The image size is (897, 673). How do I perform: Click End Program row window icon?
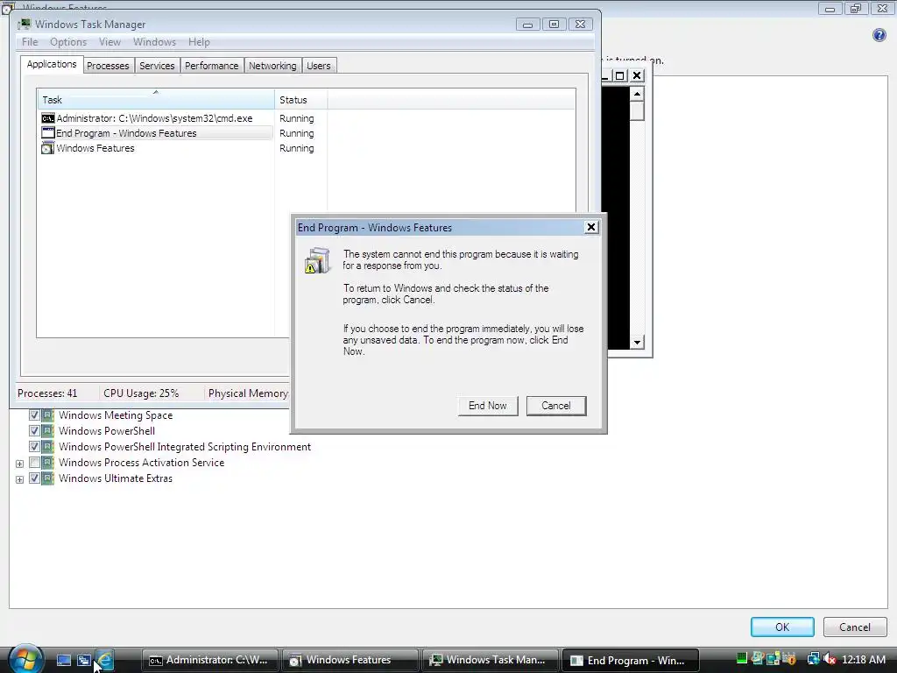[x=48, y=133]
